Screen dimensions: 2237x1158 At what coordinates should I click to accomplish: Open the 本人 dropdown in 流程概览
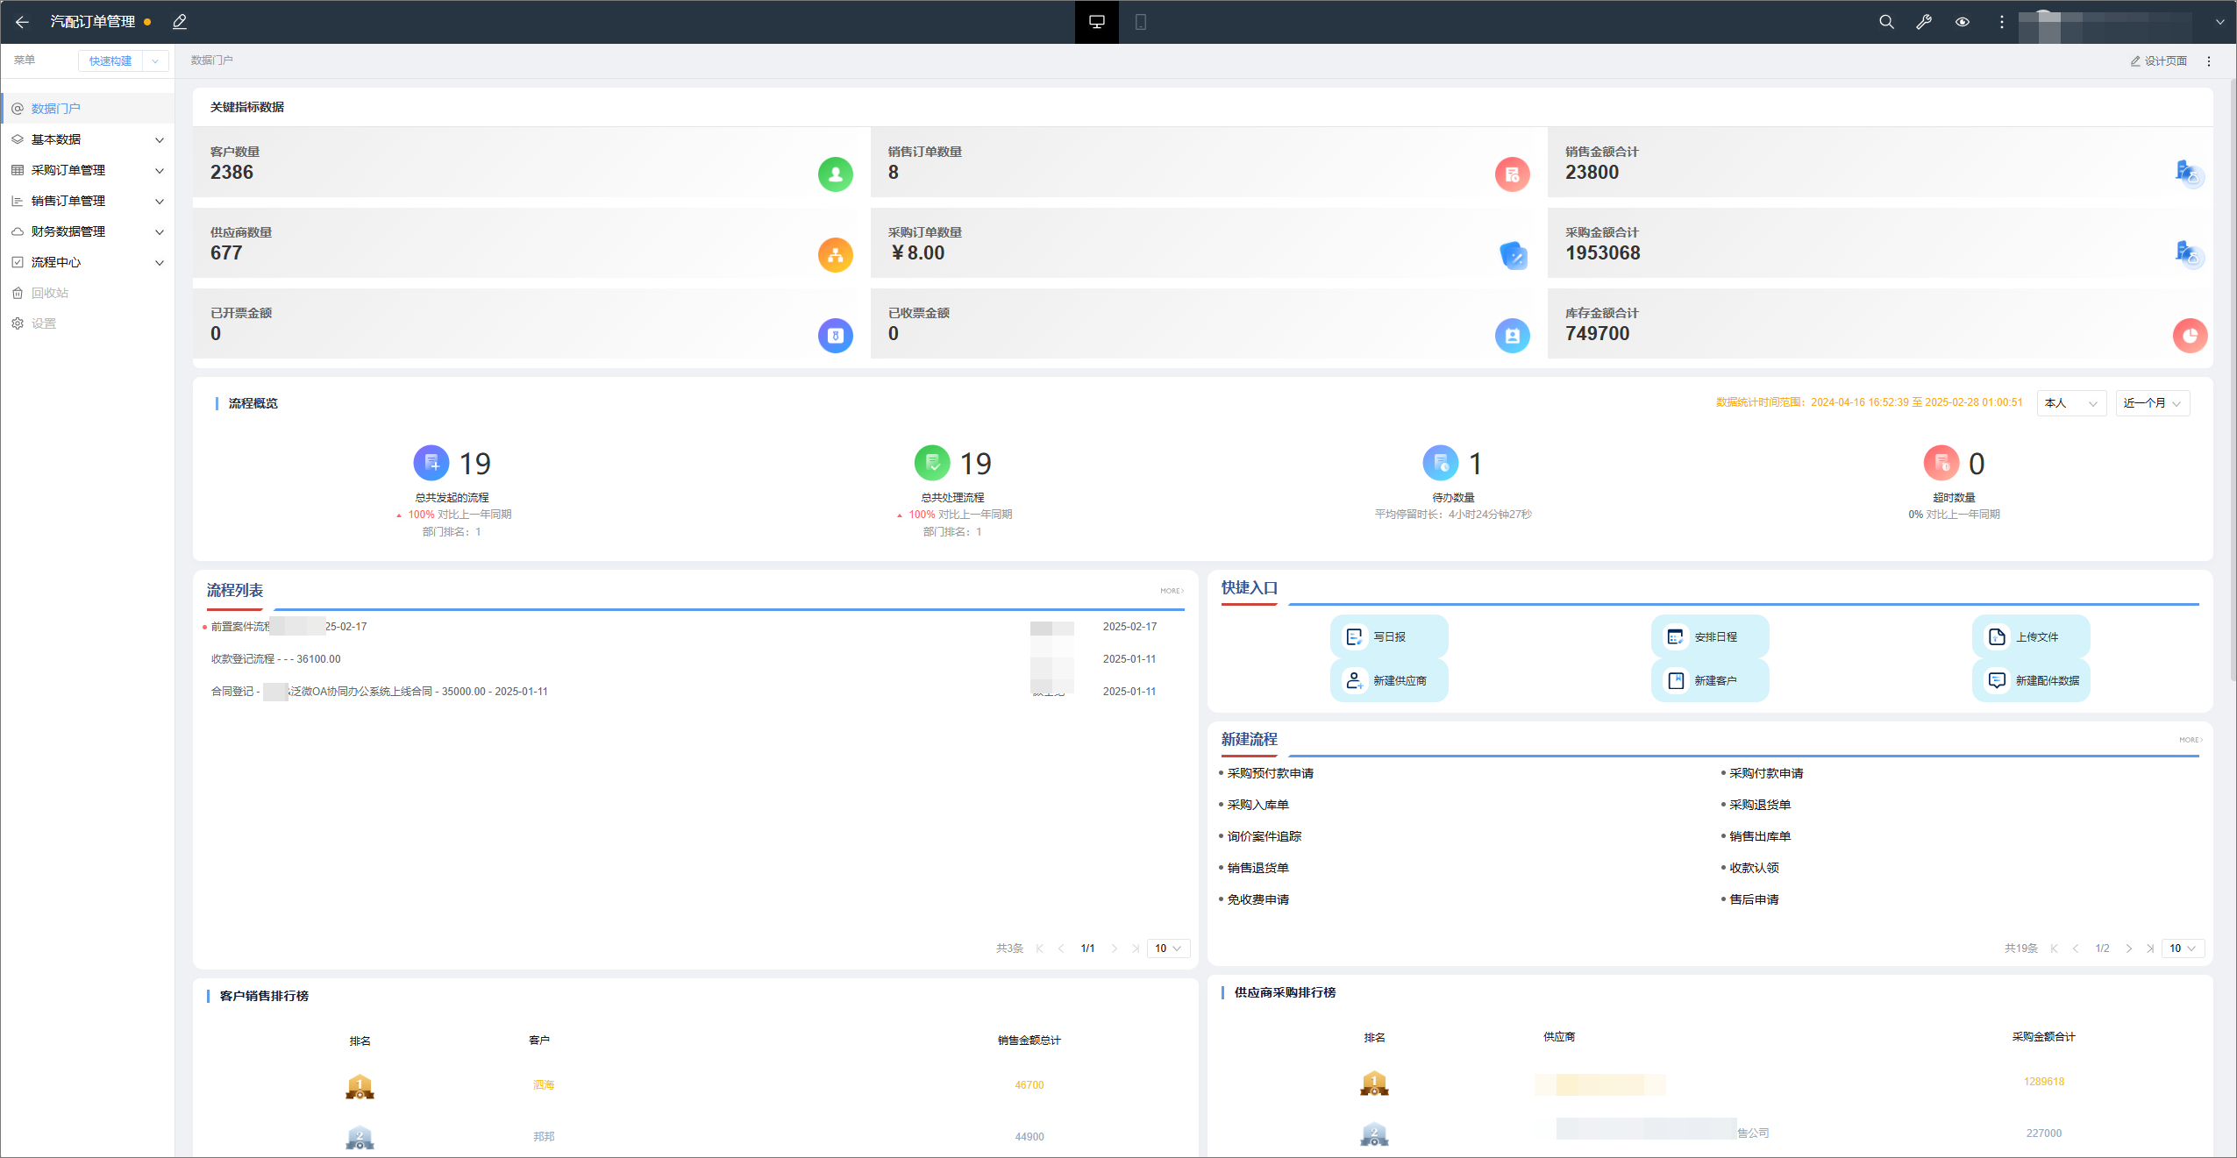tap(2071, 403)
